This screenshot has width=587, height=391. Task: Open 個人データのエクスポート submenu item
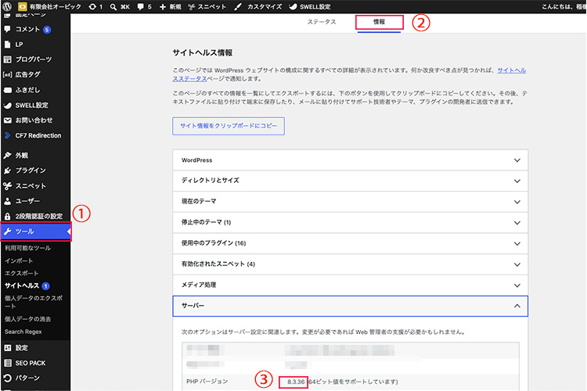click(x=34, y=302)
